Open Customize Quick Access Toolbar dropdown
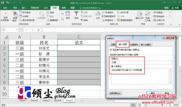Viewport: 182px width, 107px height. coord(20,3)
